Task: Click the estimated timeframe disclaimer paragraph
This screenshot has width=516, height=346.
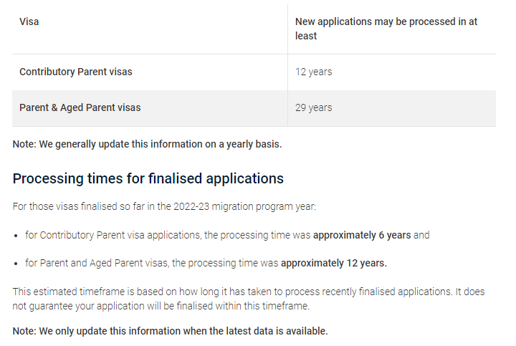Action: click(249, 299)
